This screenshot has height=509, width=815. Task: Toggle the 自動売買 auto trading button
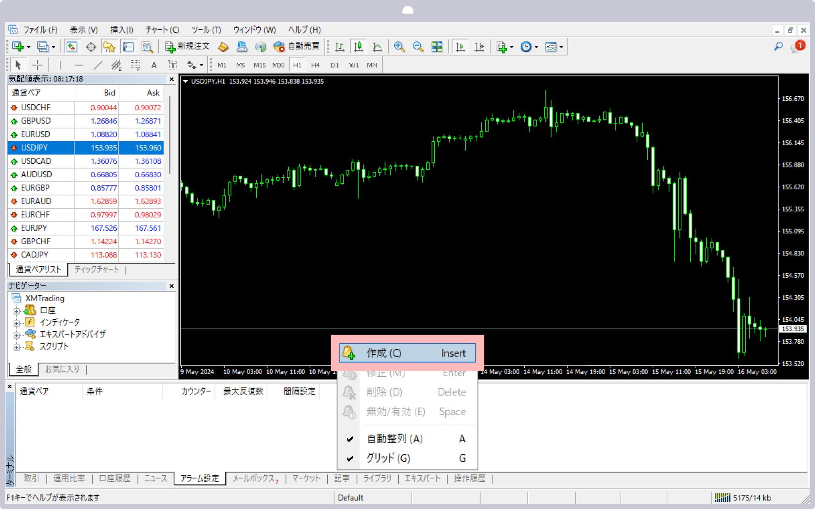296,47
